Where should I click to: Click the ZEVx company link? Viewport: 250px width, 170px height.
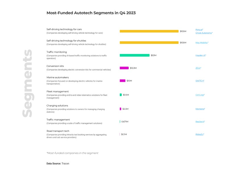pyautogui.click(x=198, y=68)
